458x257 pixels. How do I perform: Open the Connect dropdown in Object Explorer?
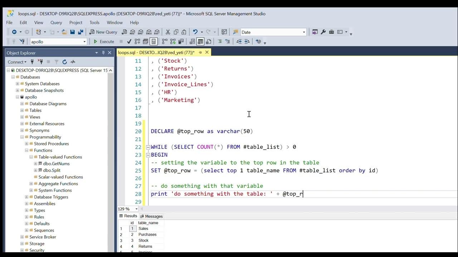coord(17,62)
